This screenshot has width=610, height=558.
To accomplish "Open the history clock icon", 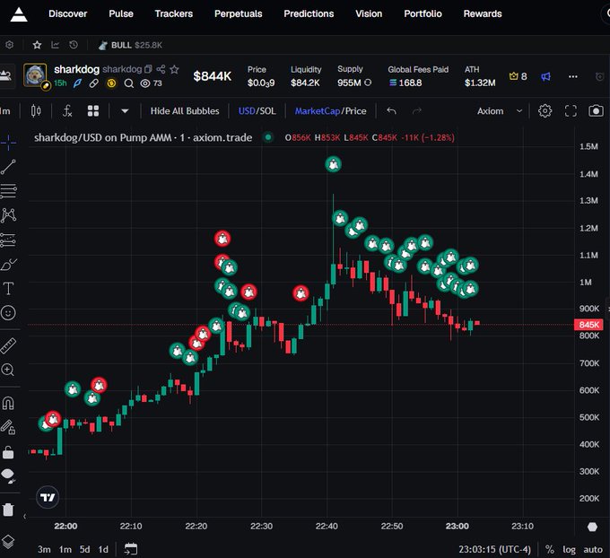I will pos(74,45).
